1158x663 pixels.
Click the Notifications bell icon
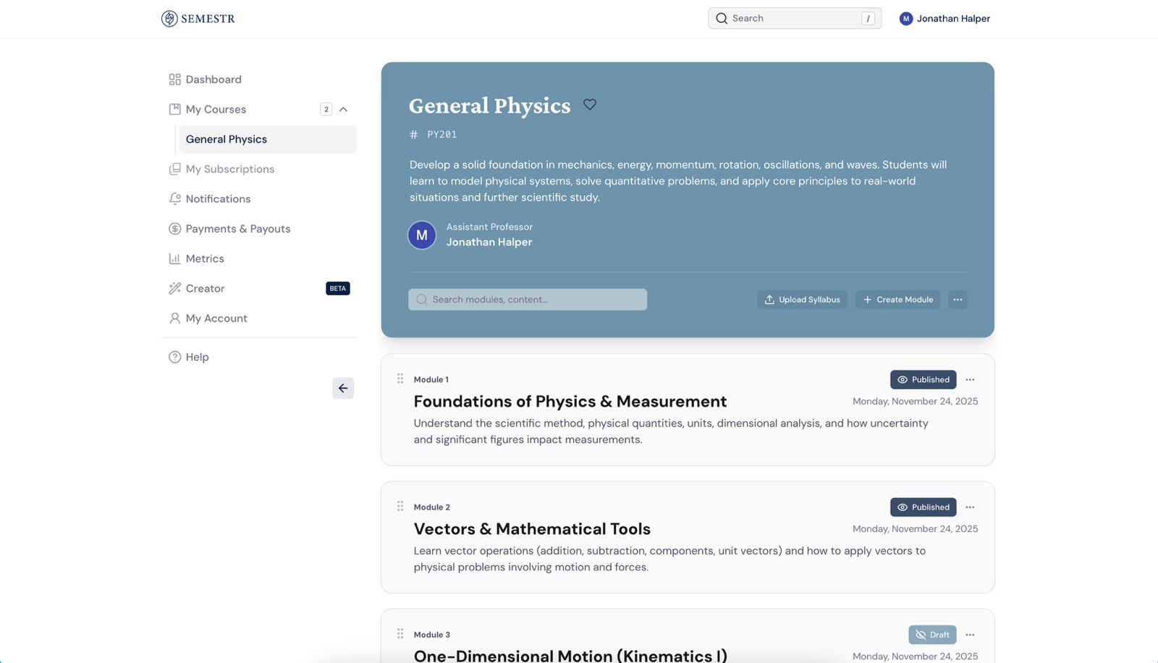point(174,198)
